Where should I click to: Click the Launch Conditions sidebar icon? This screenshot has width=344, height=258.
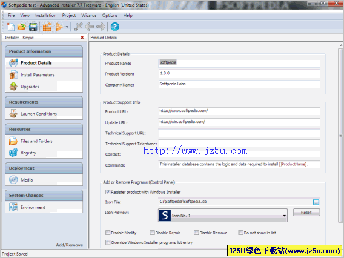tap(13, 114)
